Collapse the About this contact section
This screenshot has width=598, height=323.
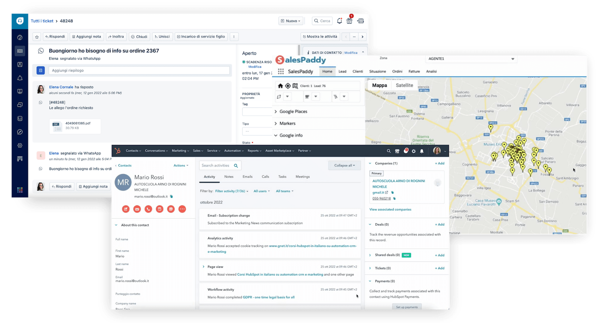click(x=116, y=225)
